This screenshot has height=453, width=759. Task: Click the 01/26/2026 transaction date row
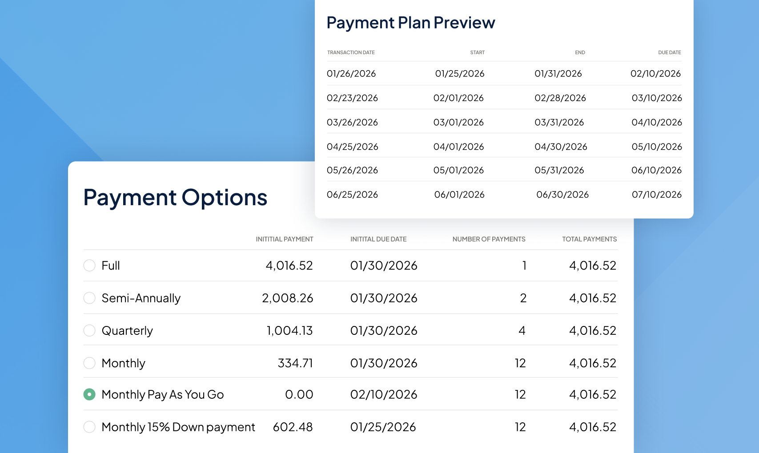351,74
